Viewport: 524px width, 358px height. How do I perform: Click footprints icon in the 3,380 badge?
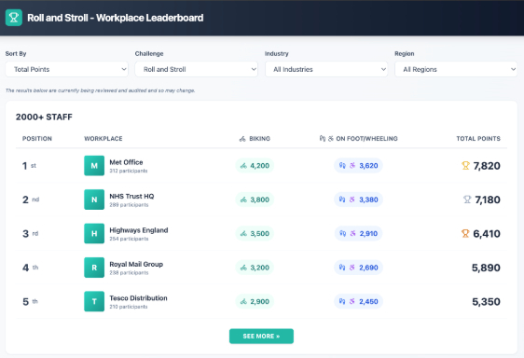click(342, 200)
